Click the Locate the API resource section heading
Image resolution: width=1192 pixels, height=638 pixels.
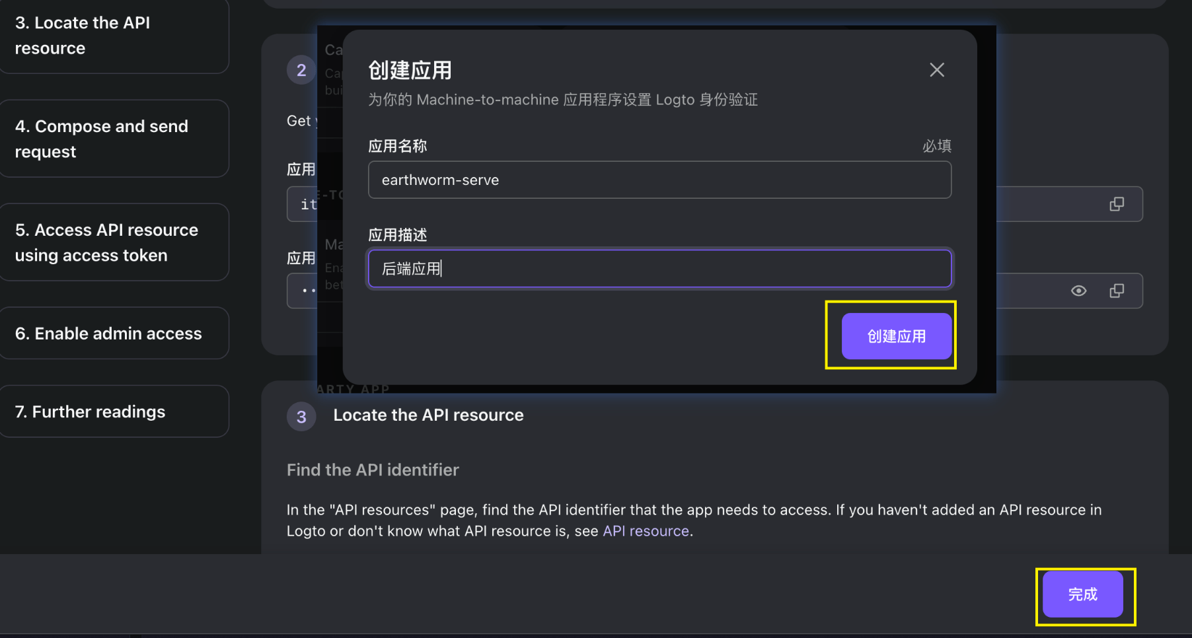click(x=428, y=415)
